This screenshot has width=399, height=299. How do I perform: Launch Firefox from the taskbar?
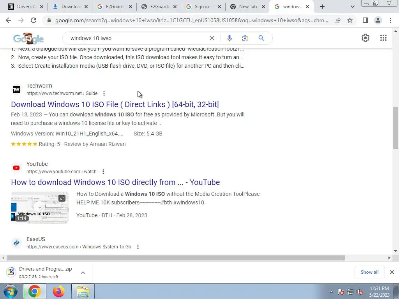(x=59, y=291)
